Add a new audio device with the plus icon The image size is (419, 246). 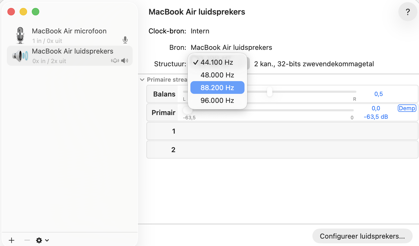click(11, 240)
